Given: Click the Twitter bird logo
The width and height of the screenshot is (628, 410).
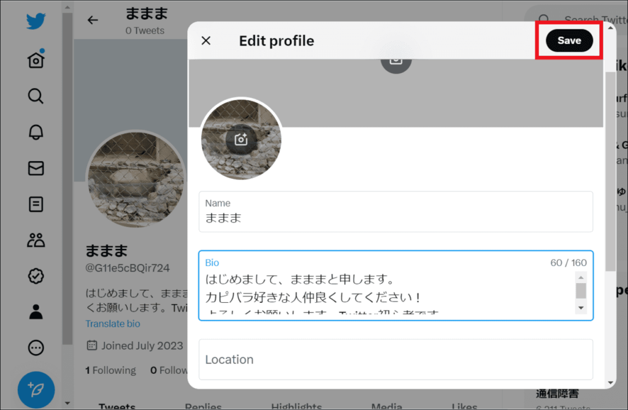Looking at the screenshot, I should point(36,21).
